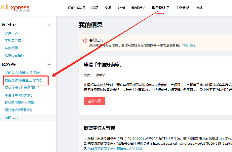Click the AliExpress Seller Center logo

15,8
